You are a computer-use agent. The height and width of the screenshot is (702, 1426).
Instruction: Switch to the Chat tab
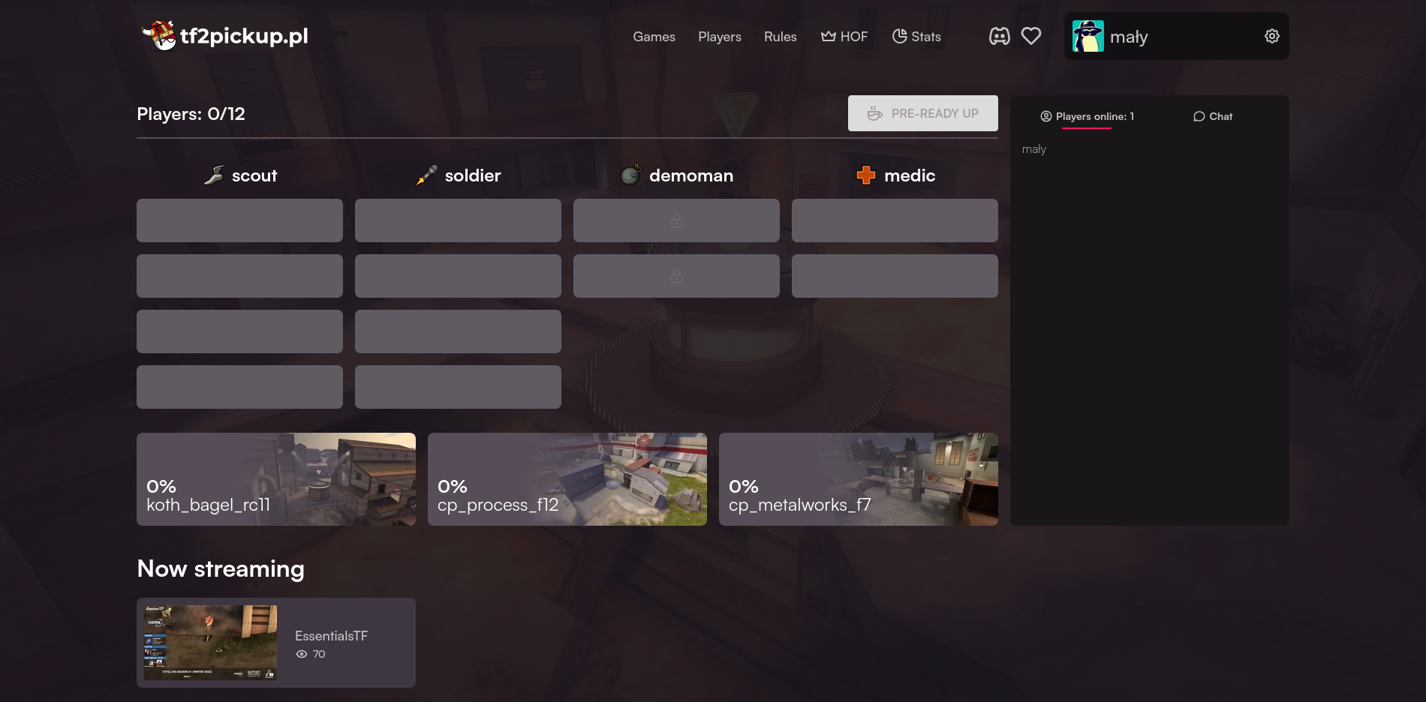pyautogui.click(x=1211, y=116)
